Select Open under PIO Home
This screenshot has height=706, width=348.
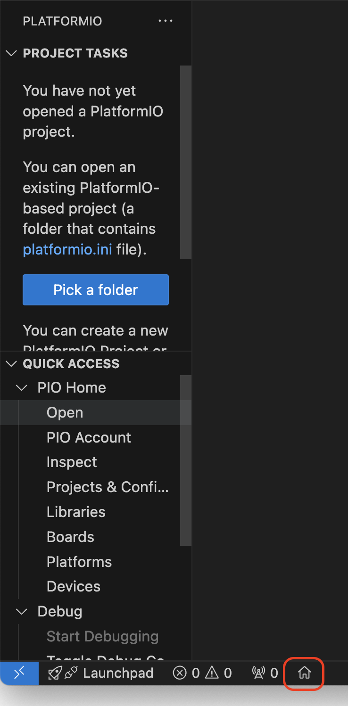point(65,412)
